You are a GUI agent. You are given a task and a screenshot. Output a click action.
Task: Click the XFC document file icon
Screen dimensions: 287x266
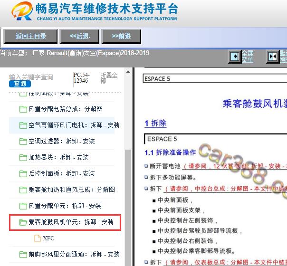pyautogui.click(x=37, y=238)
